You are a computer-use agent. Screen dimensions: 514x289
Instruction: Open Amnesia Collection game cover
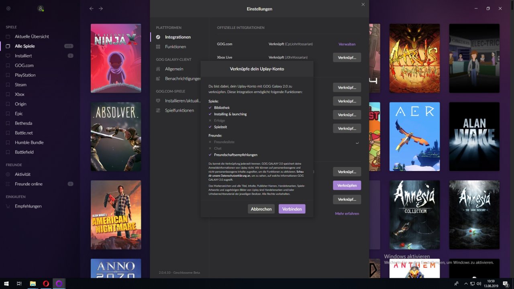[414, 215]
